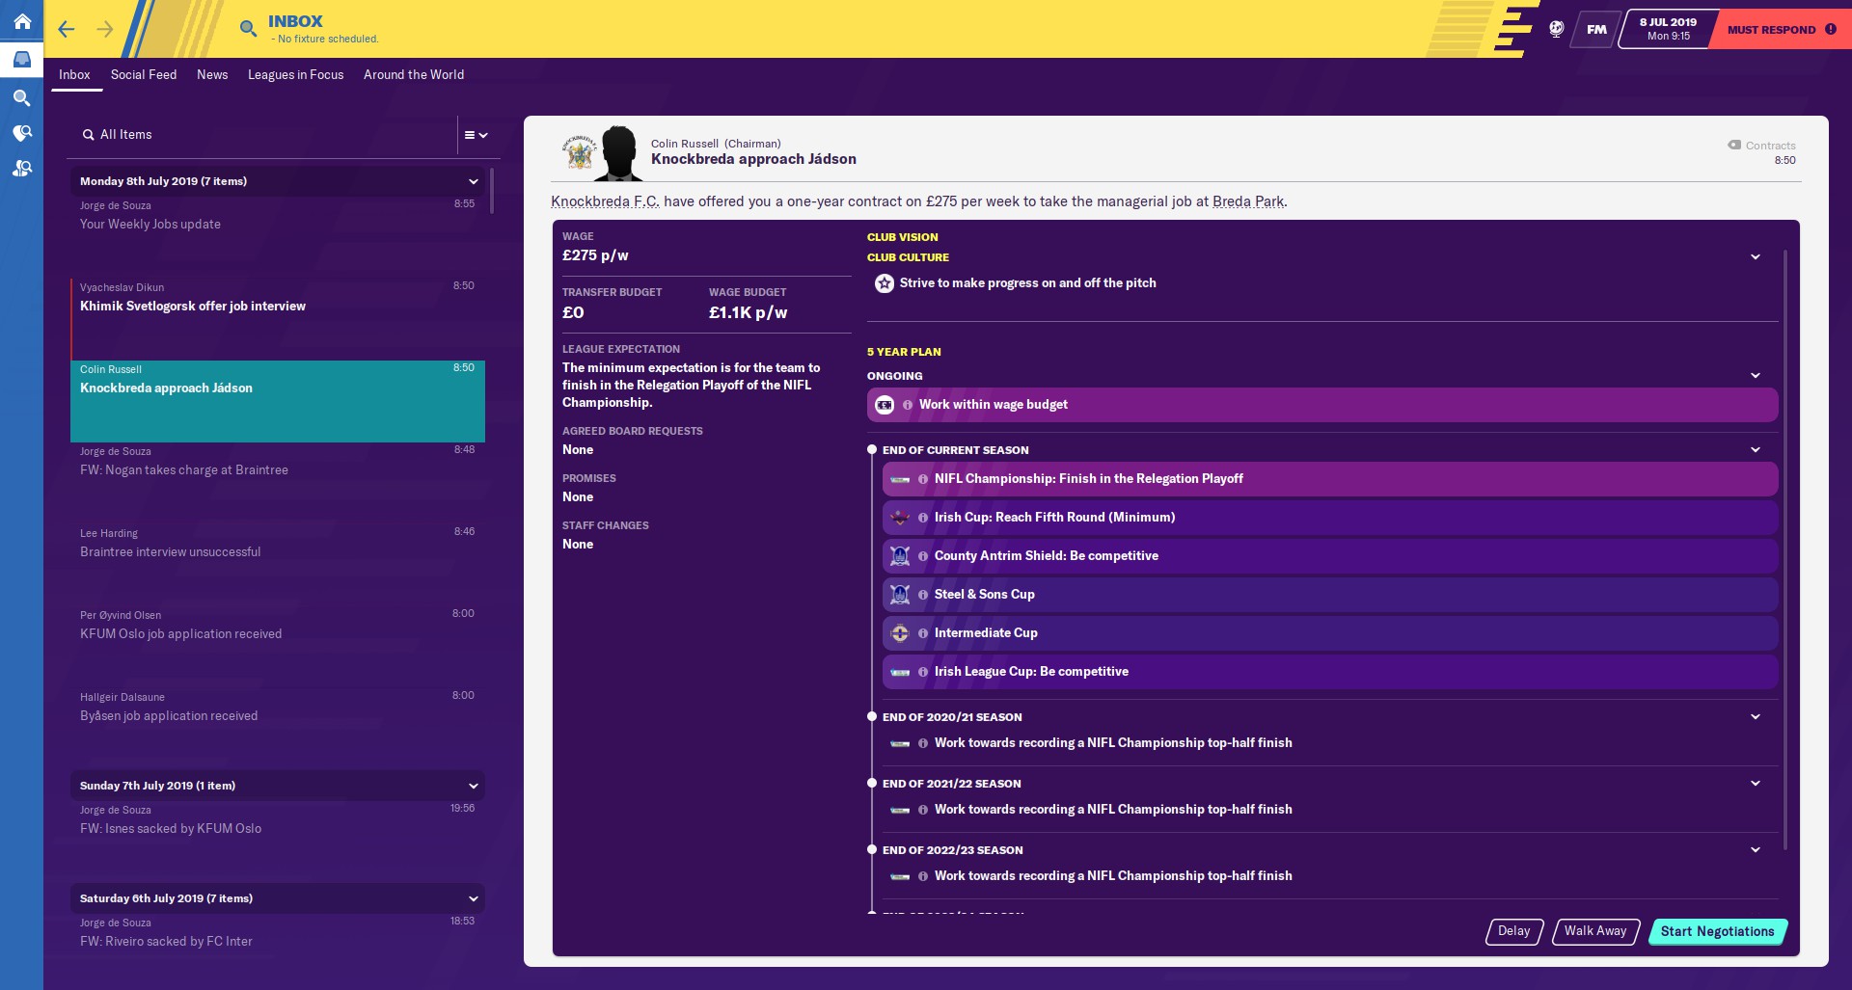This screenshot has width=1852, height=990.
Task: Click Irish League Cup competition icon
Action: (x=900, y=672)
